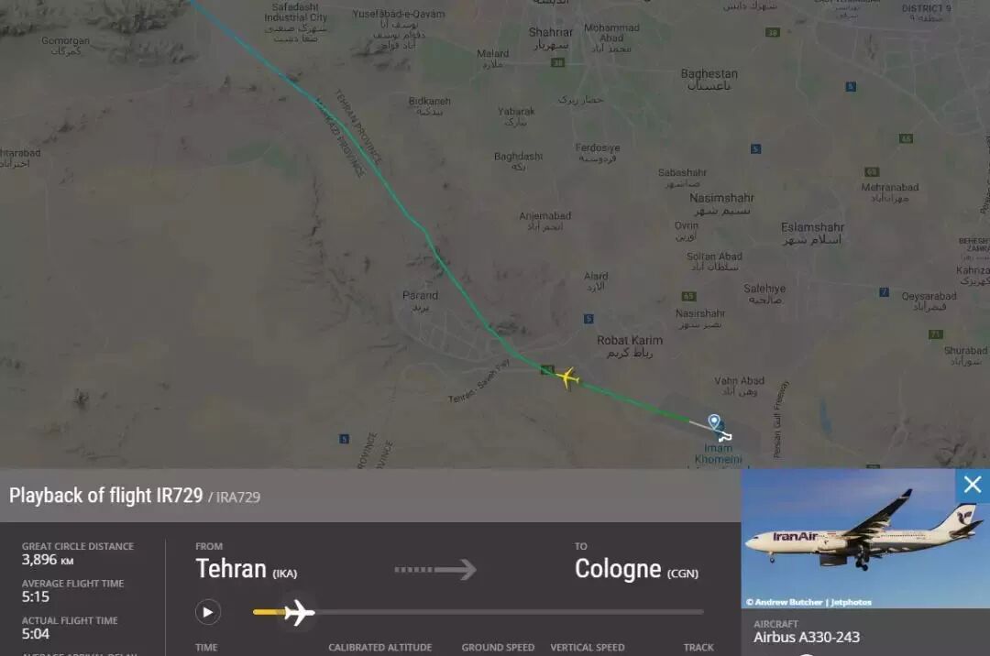Click the grey unplayed part of timeline

tap(509, 612)
